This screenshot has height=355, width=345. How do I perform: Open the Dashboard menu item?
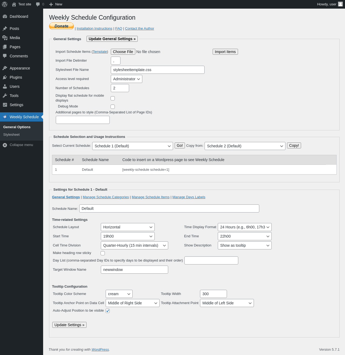[22, 16]
